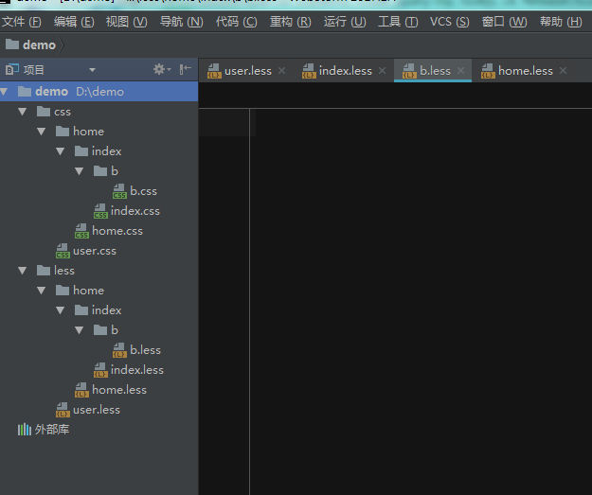
Task: Click the home.less tab file icon
Action: point(488,71)
